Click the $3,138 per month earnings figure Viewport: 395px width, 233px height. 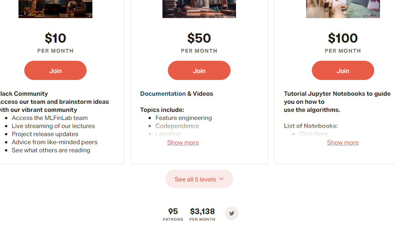[x=202, y=211]
